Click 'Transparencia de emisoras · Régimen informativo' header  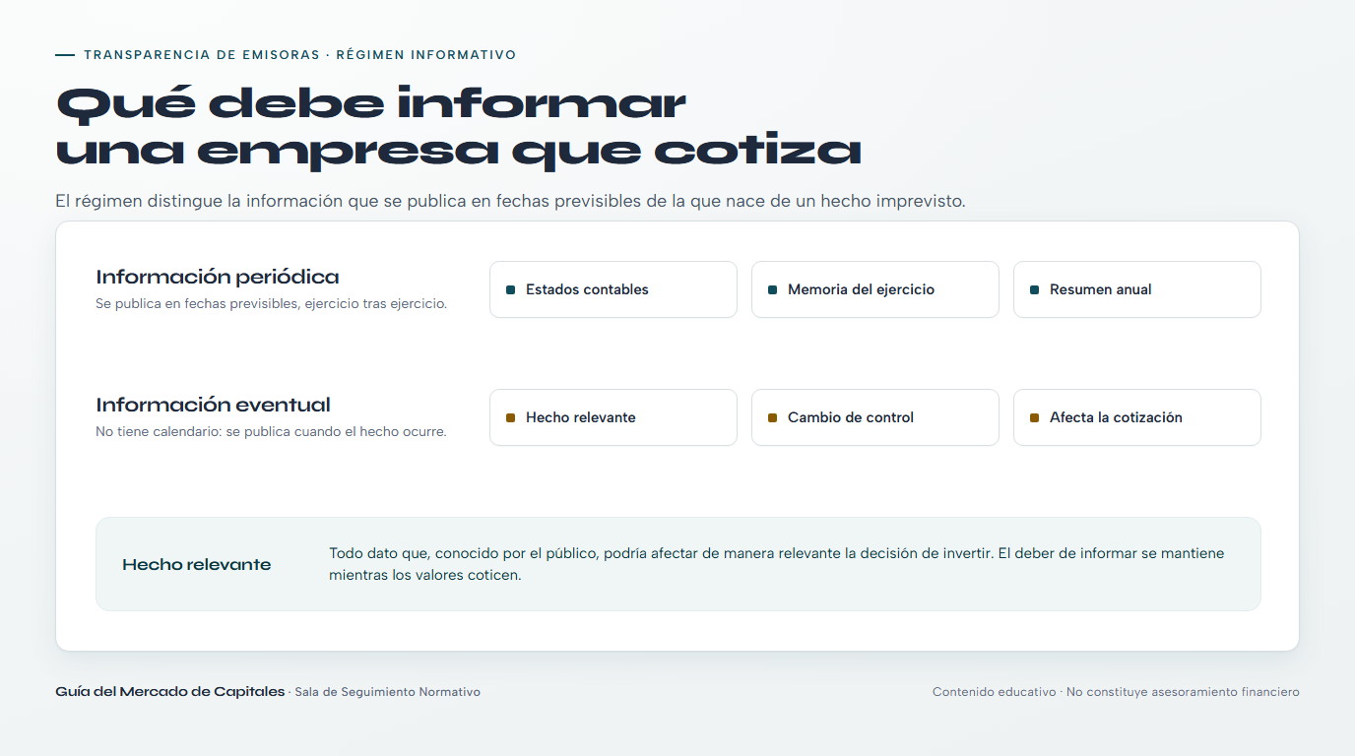[x=300, y=55]
